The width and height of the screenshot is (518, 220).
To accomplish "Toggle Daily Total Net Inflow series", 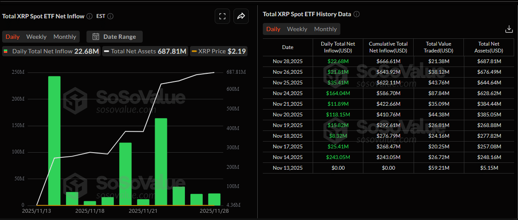I will (x=51, y=51).
